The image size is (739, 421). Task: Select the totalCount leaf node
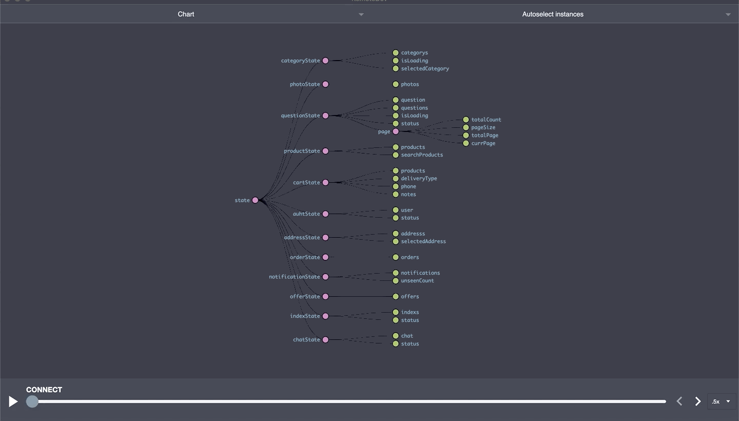(x=466, y=120)
